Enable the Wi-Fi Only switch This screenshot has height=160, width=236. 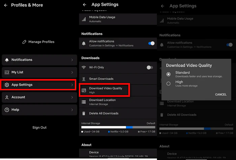tap(150, 67)
